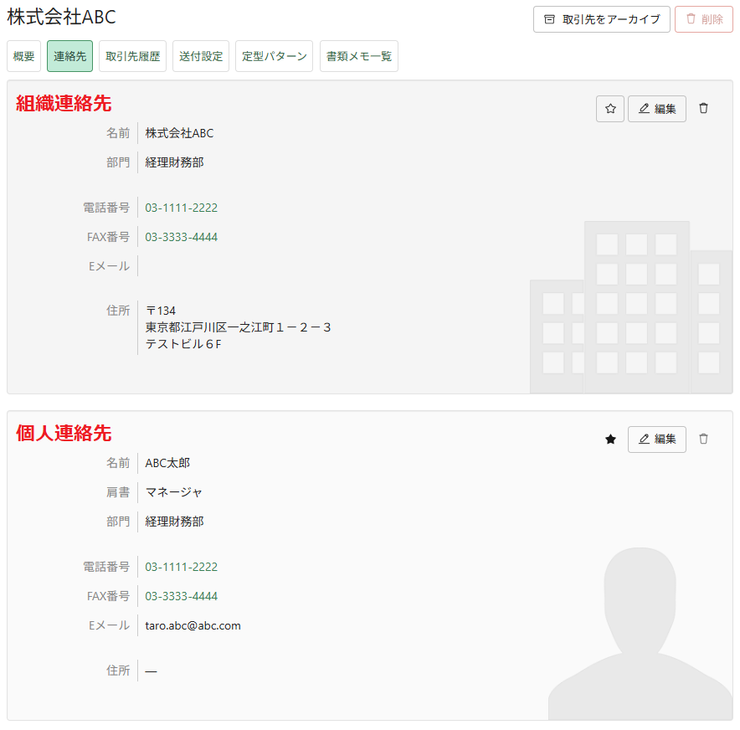Click the 取引先をアーカイブ button
Image resolution: width=740 pixels, height=730 pixels.
pos(602,19)
